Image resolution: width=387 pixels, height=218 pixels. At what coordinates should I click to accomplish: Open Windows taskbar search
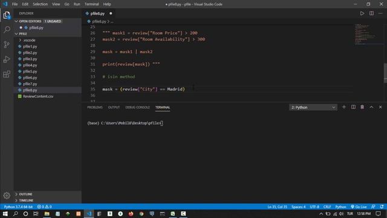[x=16, y=214]
